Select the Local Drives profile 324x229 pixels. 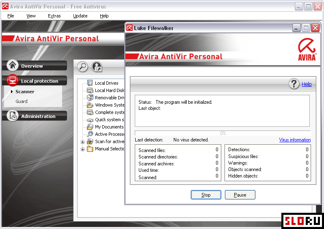pyautogui.click(x=107, y=83)
